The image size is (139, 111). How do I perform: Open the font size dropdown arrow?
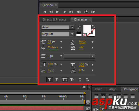click(x=61, y=42)
